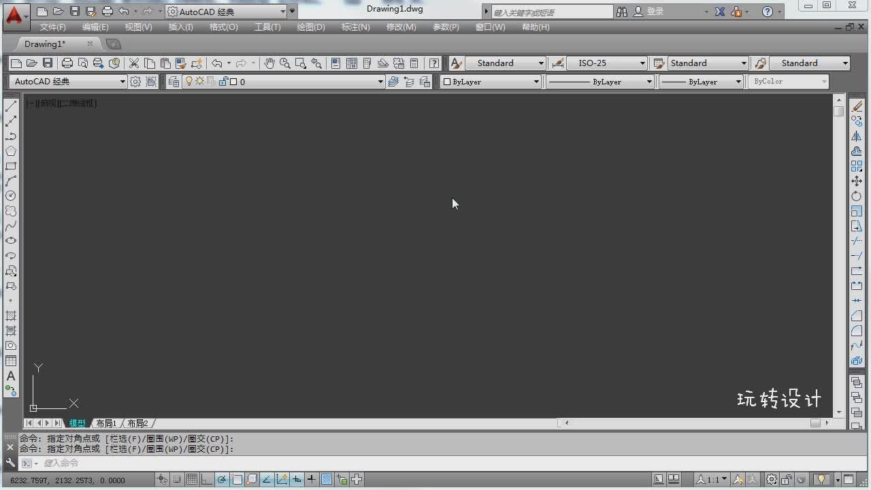
Task: Toggle Grid Display in status bar
Action: pyautogui.click(x=192, y=479)
